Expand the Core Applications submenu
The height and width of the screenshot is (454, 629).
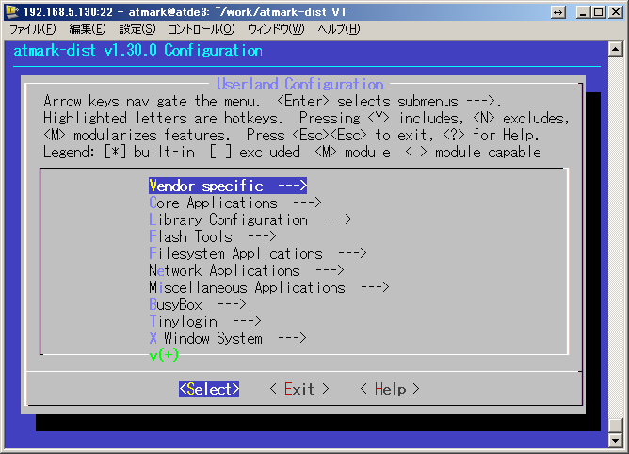235,203
